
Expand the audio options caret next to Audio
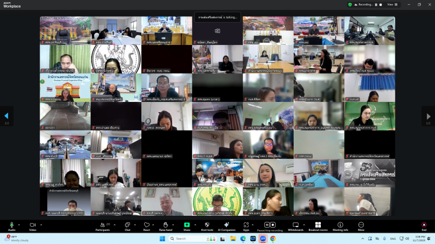pyautogui.click(x=19, y=224)
